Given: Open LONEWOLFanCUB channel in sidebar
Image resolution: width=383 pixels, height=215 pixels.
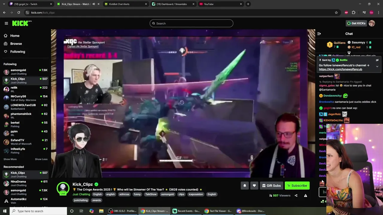Looking at the screenshot, I should (x=25, y=107).
